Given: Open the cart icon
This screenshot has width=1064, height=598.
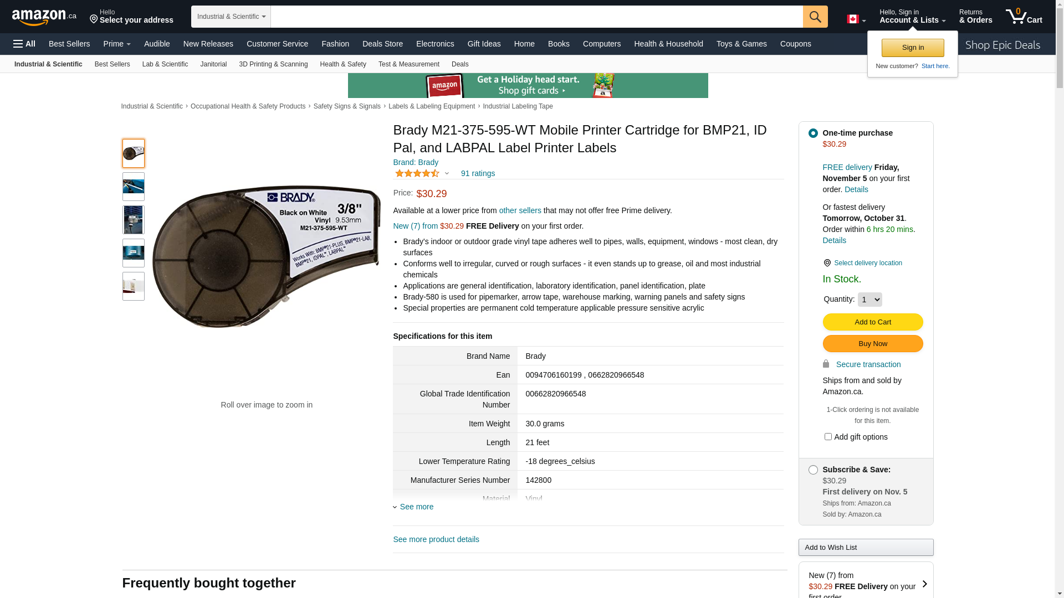Looking at the screenshot, I should [1024, 16].
